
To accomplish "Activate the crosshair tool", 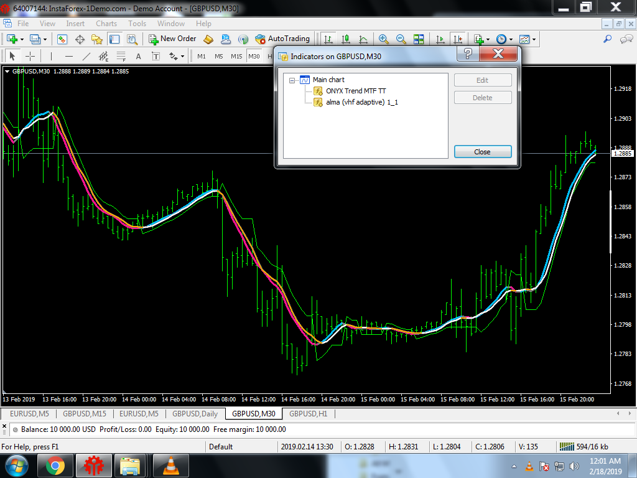I will point(30,56).
